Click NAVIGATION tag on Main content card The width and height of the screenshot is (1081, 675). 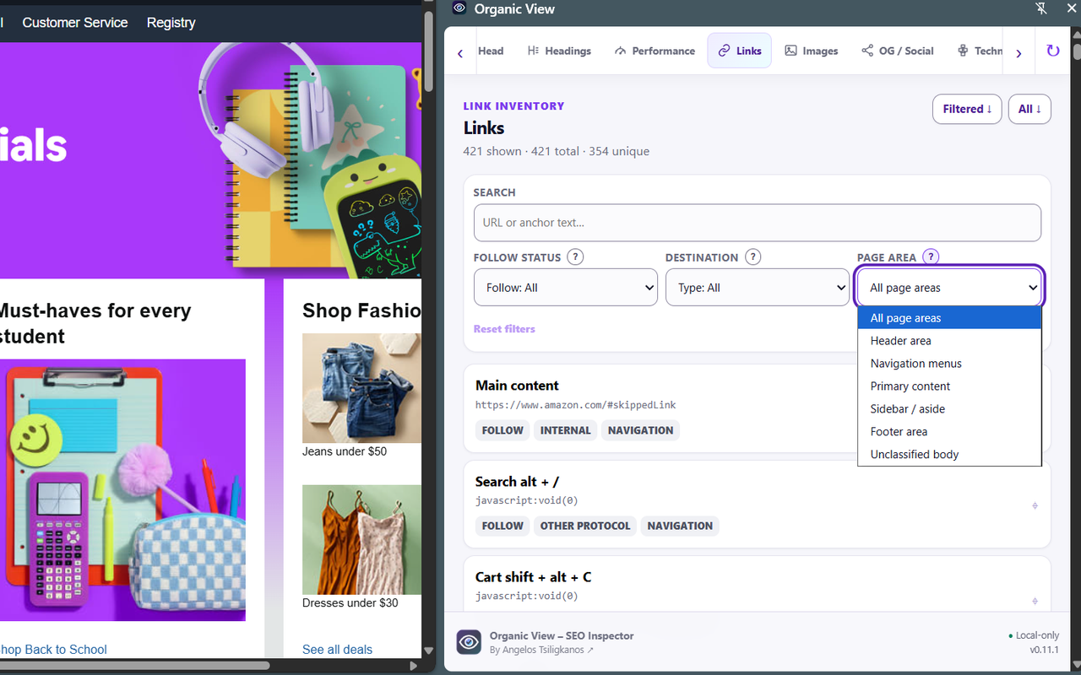640,430
